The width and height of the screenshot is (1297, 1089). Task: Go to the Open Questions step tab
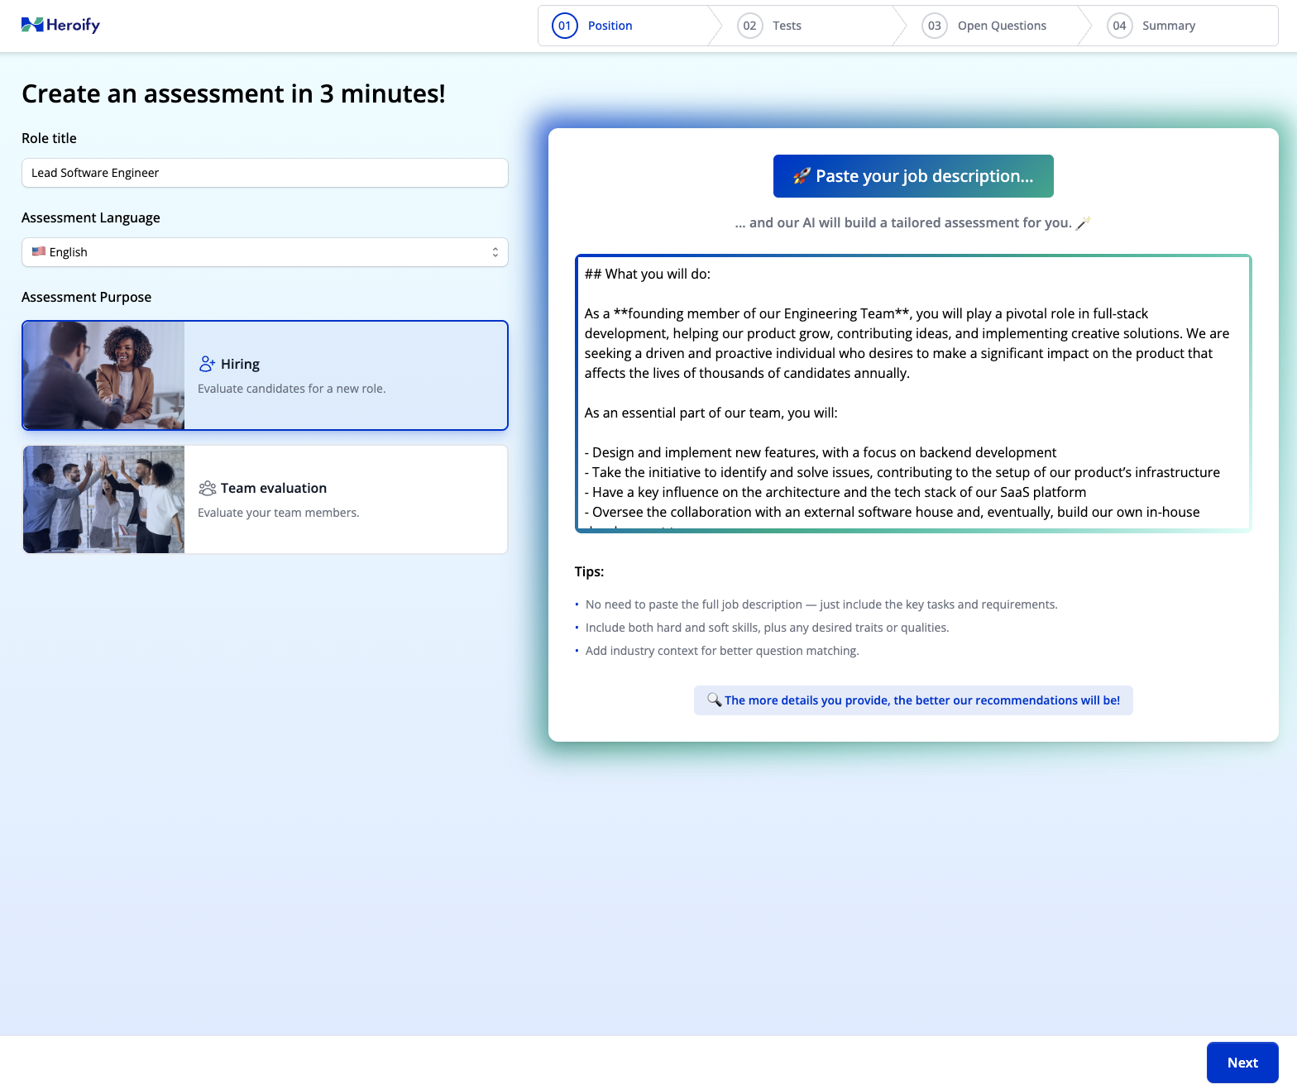point(1002,26)
